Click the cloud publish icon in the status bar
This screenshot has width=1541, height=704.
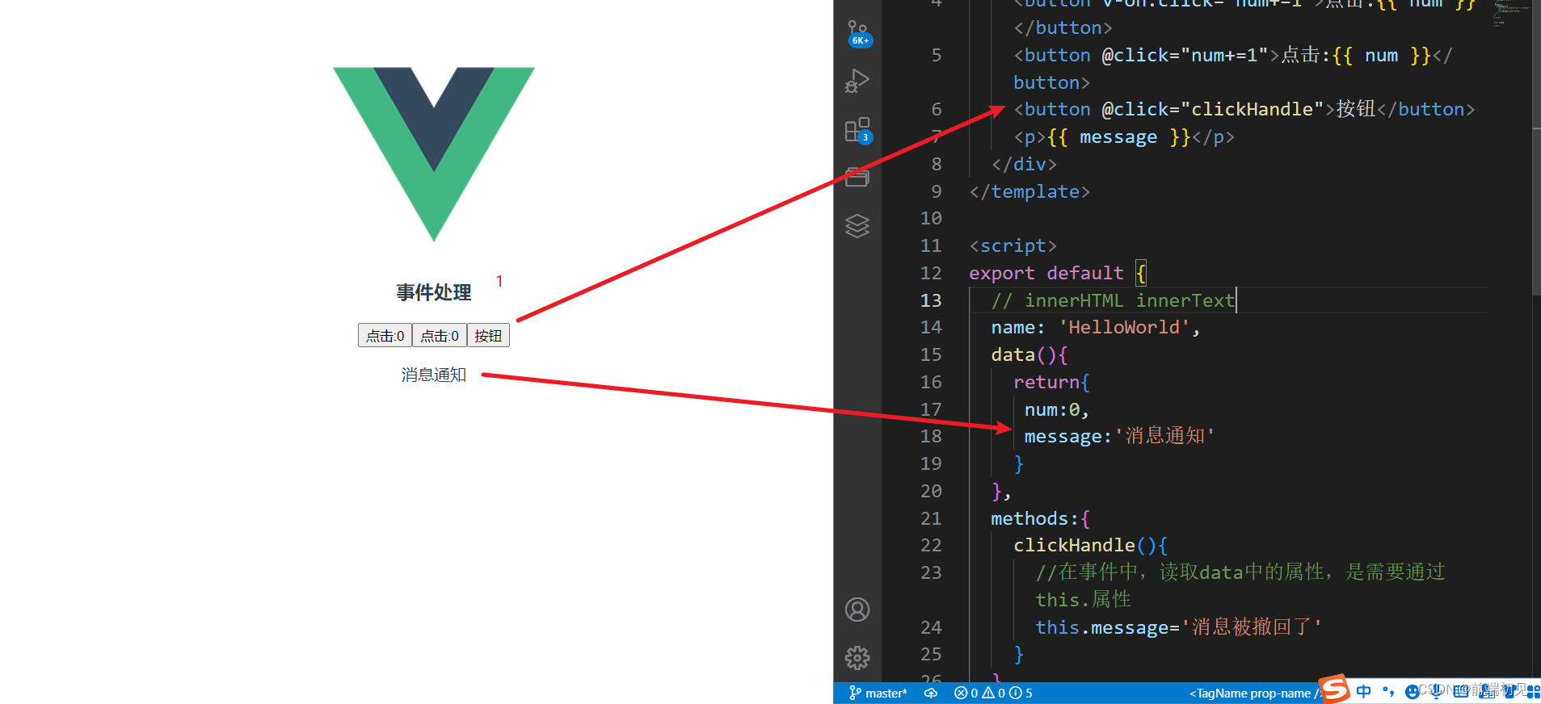931,694
